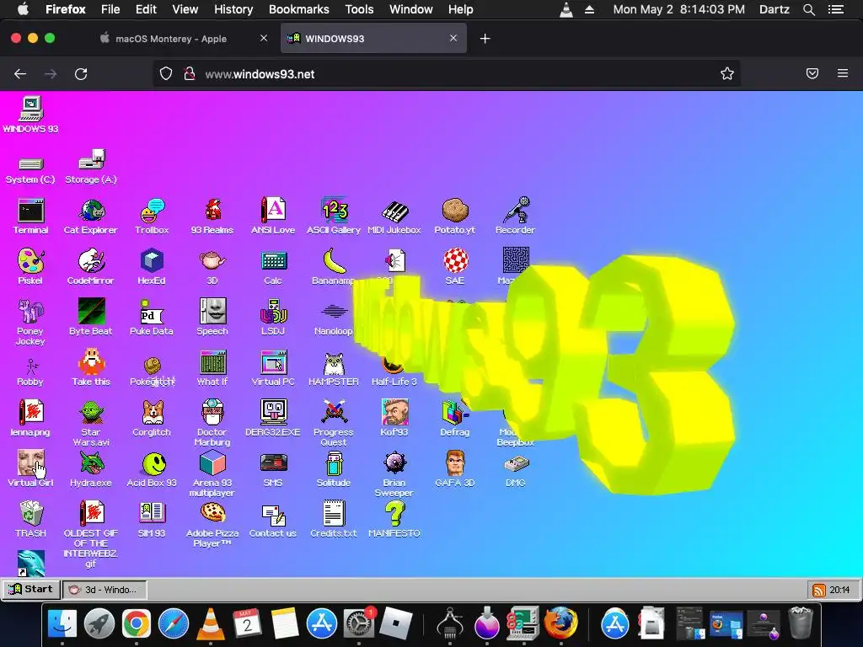
Task: Open ASCII Gallery icon
Action: pos(334,210)
